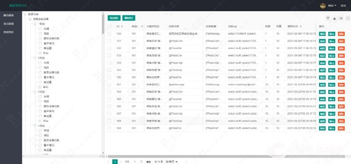Check the checkbox for row ID 133
Screen dimensions: 351x164
pyautogui.click(x=109, y=56)
